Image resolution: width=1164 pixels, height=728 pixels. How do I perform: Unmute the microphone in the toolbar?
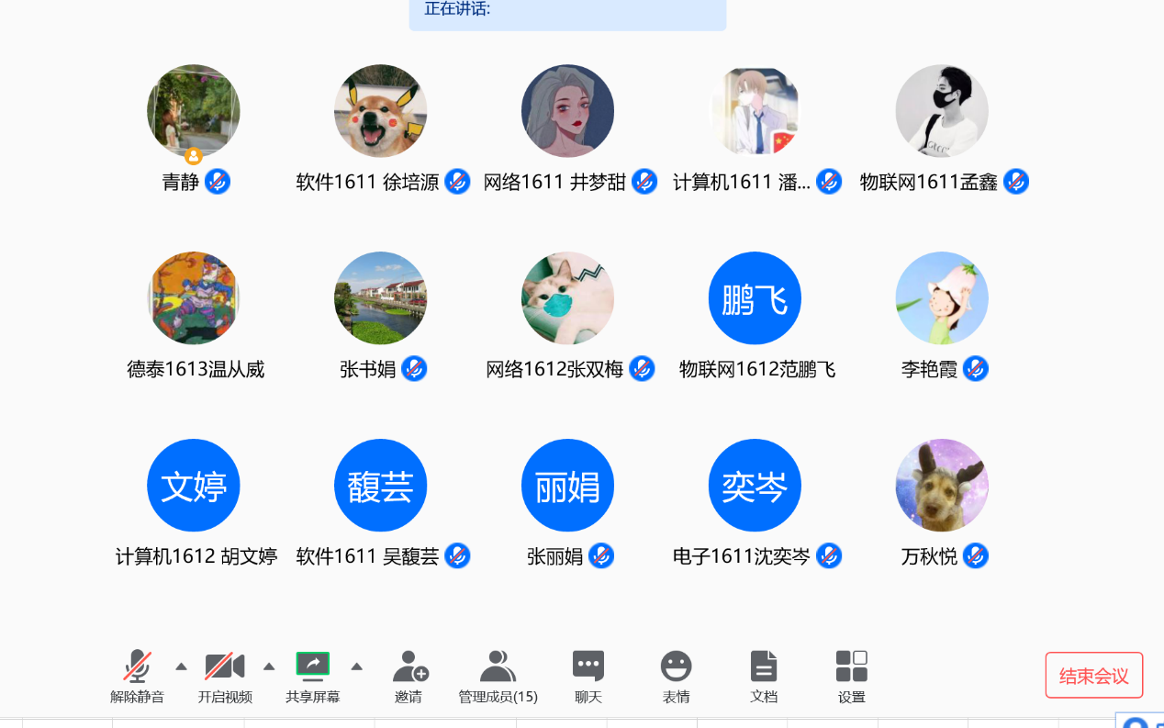click(138, 666)
